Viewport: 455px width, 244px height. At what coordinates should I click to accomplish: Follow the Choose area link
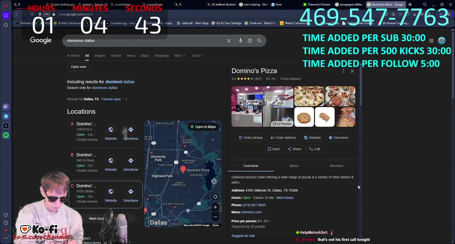click(x=111, y=99)
